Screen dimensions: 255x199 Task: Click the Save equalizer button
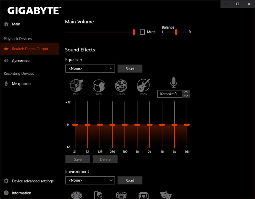[78, 159]
